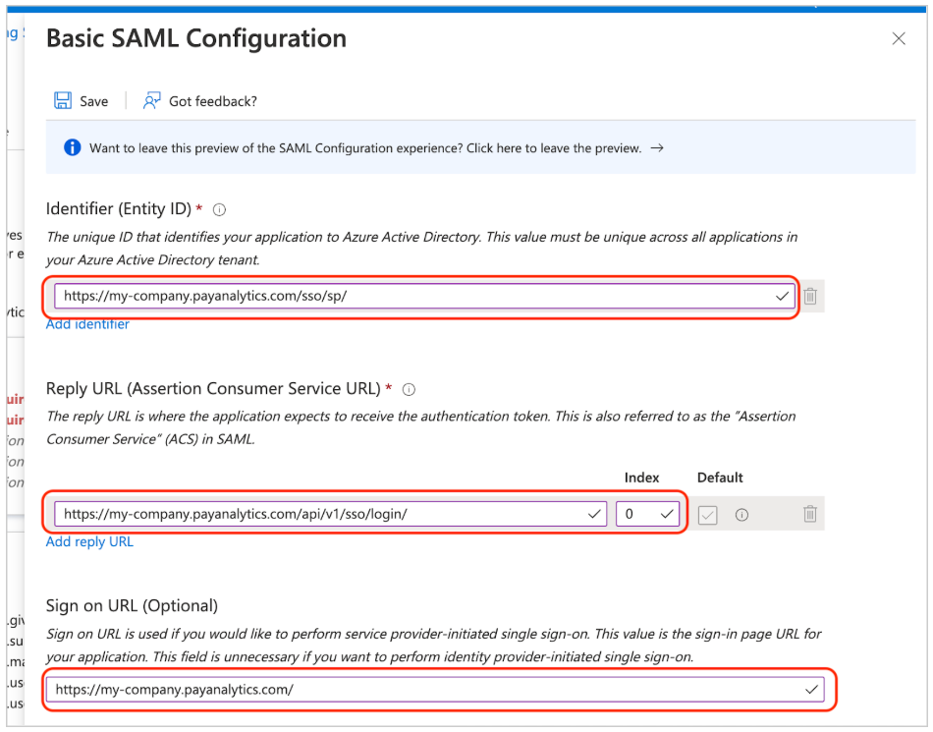Click the Identifier (Entity ID) text field
933x732 pixels.
tap(412, 296)
